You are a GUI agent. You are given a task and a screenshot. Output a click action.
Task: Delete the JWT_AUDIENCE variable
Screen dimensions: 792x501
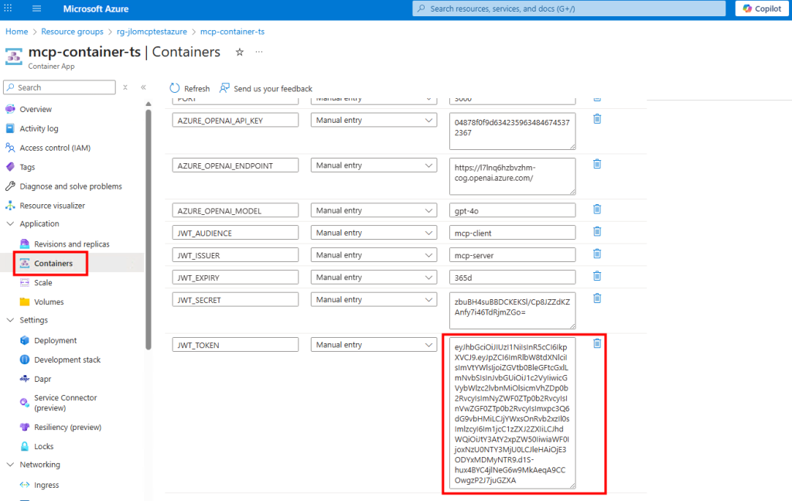tap(597, 231)
